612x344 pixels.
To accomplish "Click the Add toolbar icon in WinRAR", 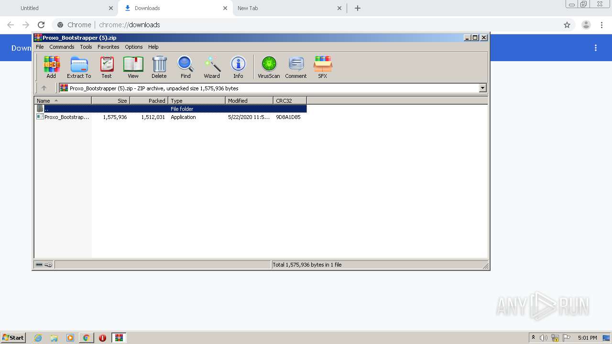I will pyautogui.click(x=51, y=67).
